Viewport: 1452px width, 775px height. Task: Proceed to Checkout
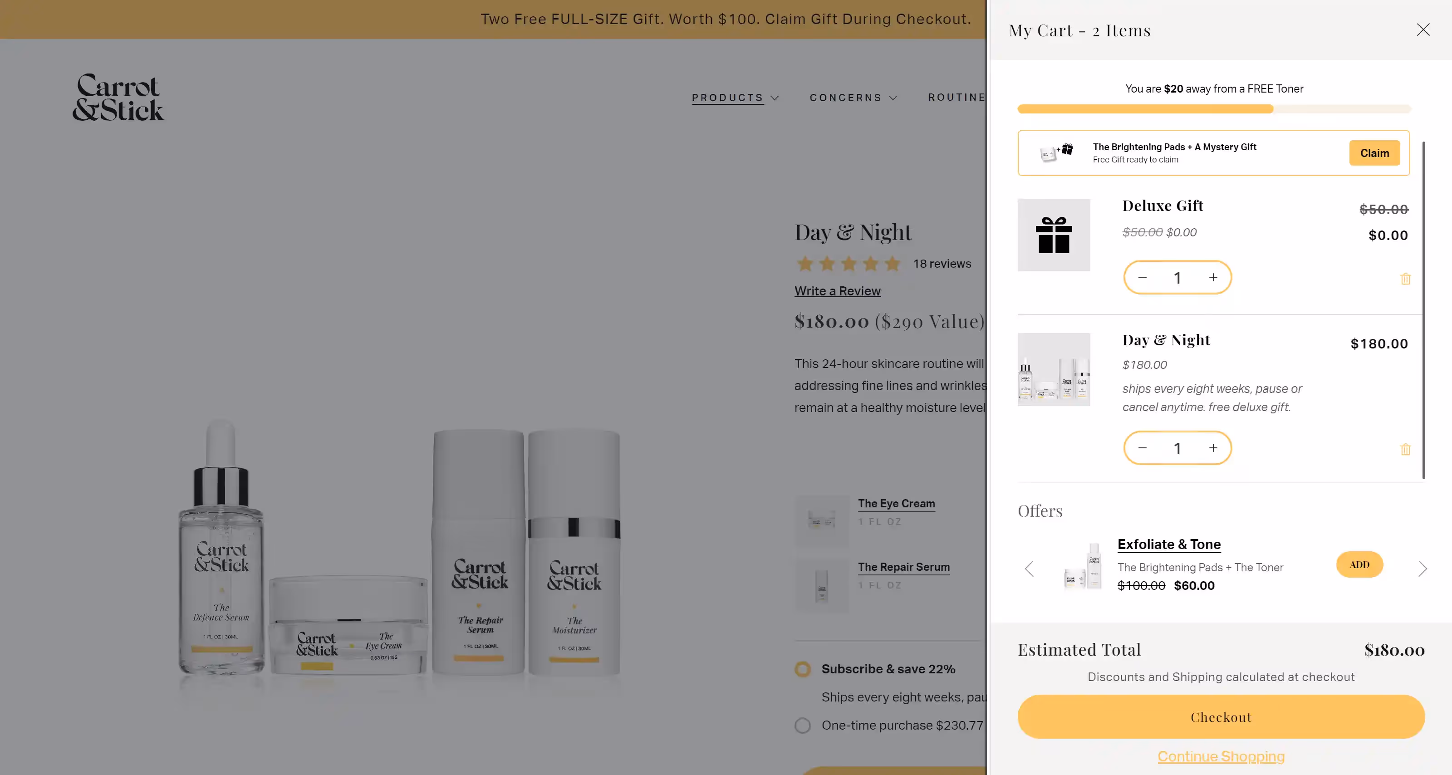(1221, 716)
